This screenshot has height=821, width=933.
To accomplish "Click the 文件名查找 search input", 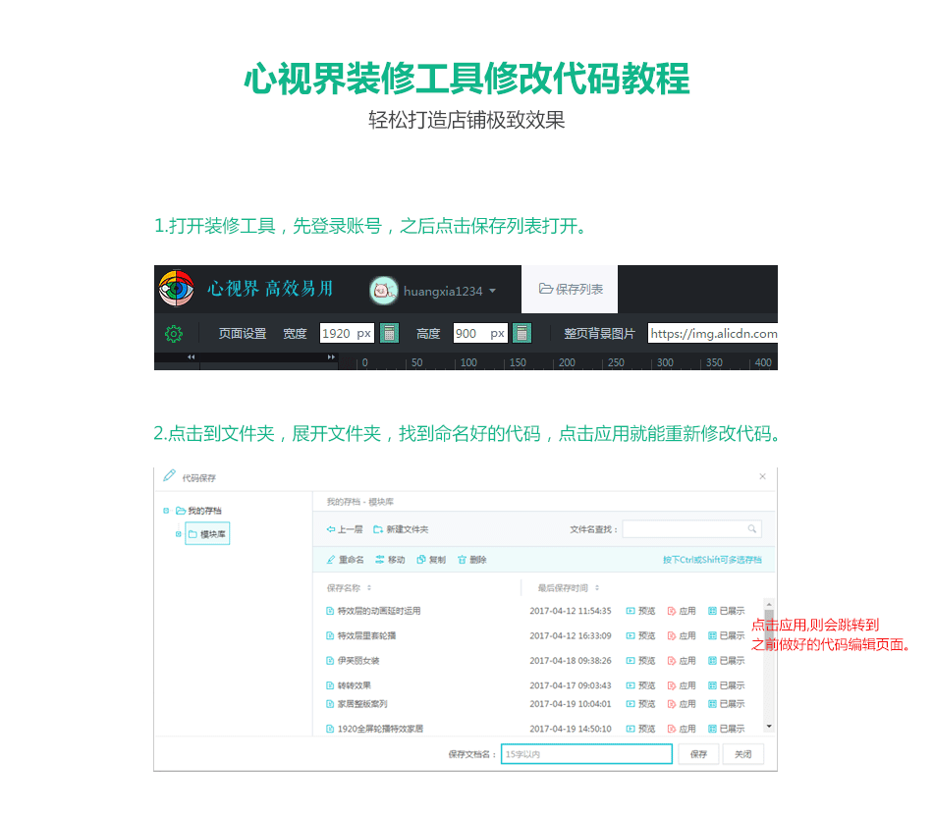I will 692,529.
